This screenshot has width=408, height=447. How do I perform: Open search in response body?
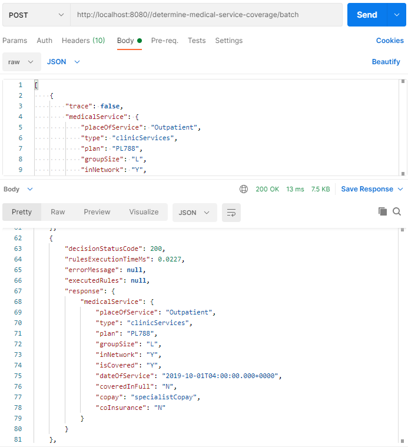397,211
